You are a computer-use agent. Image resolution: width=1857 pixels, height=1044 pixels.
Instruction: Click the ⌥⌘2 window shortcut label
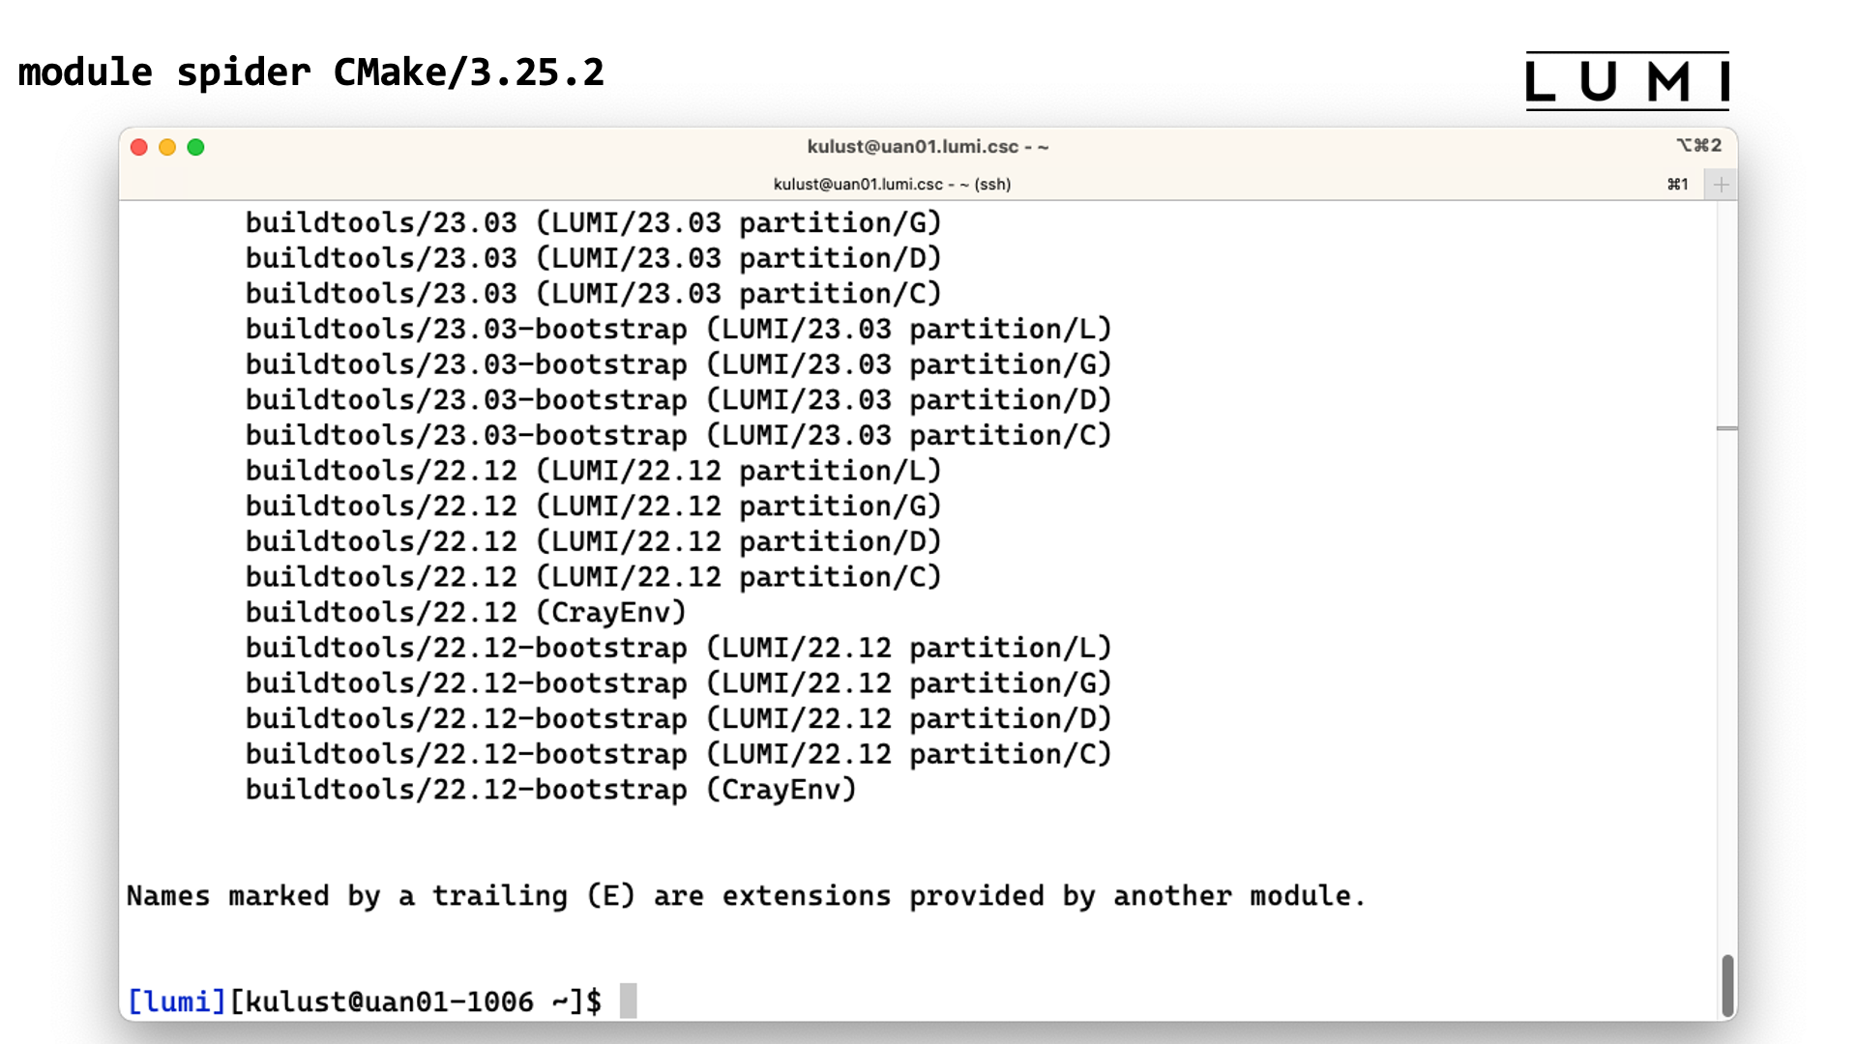click(x=1698, y=146)
